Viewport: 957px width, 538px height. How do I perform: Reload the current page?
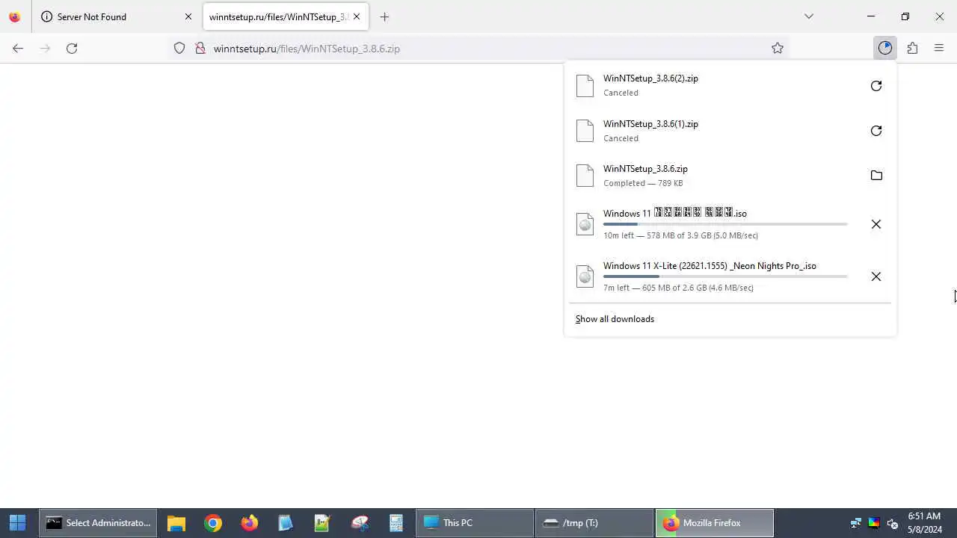pyautogui.click(x=72, y=48)
